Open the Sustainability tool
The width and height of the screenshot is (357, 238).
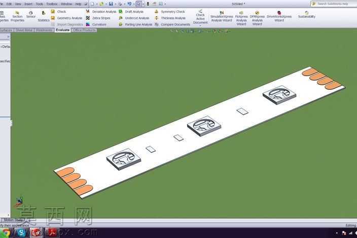click(x=306, y=15)
